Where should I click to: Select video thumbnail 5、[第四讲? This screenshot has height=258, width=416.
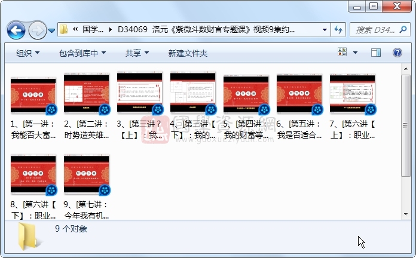[246, 94]
